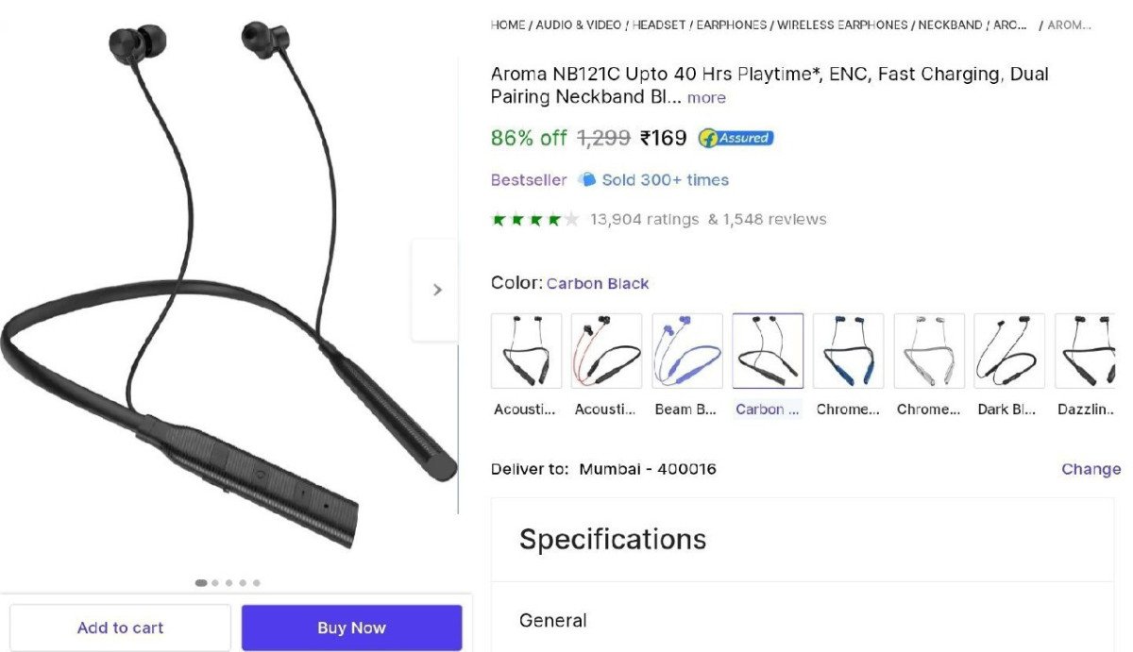
Task: Expand product title with more link
Action: [706, 98]
